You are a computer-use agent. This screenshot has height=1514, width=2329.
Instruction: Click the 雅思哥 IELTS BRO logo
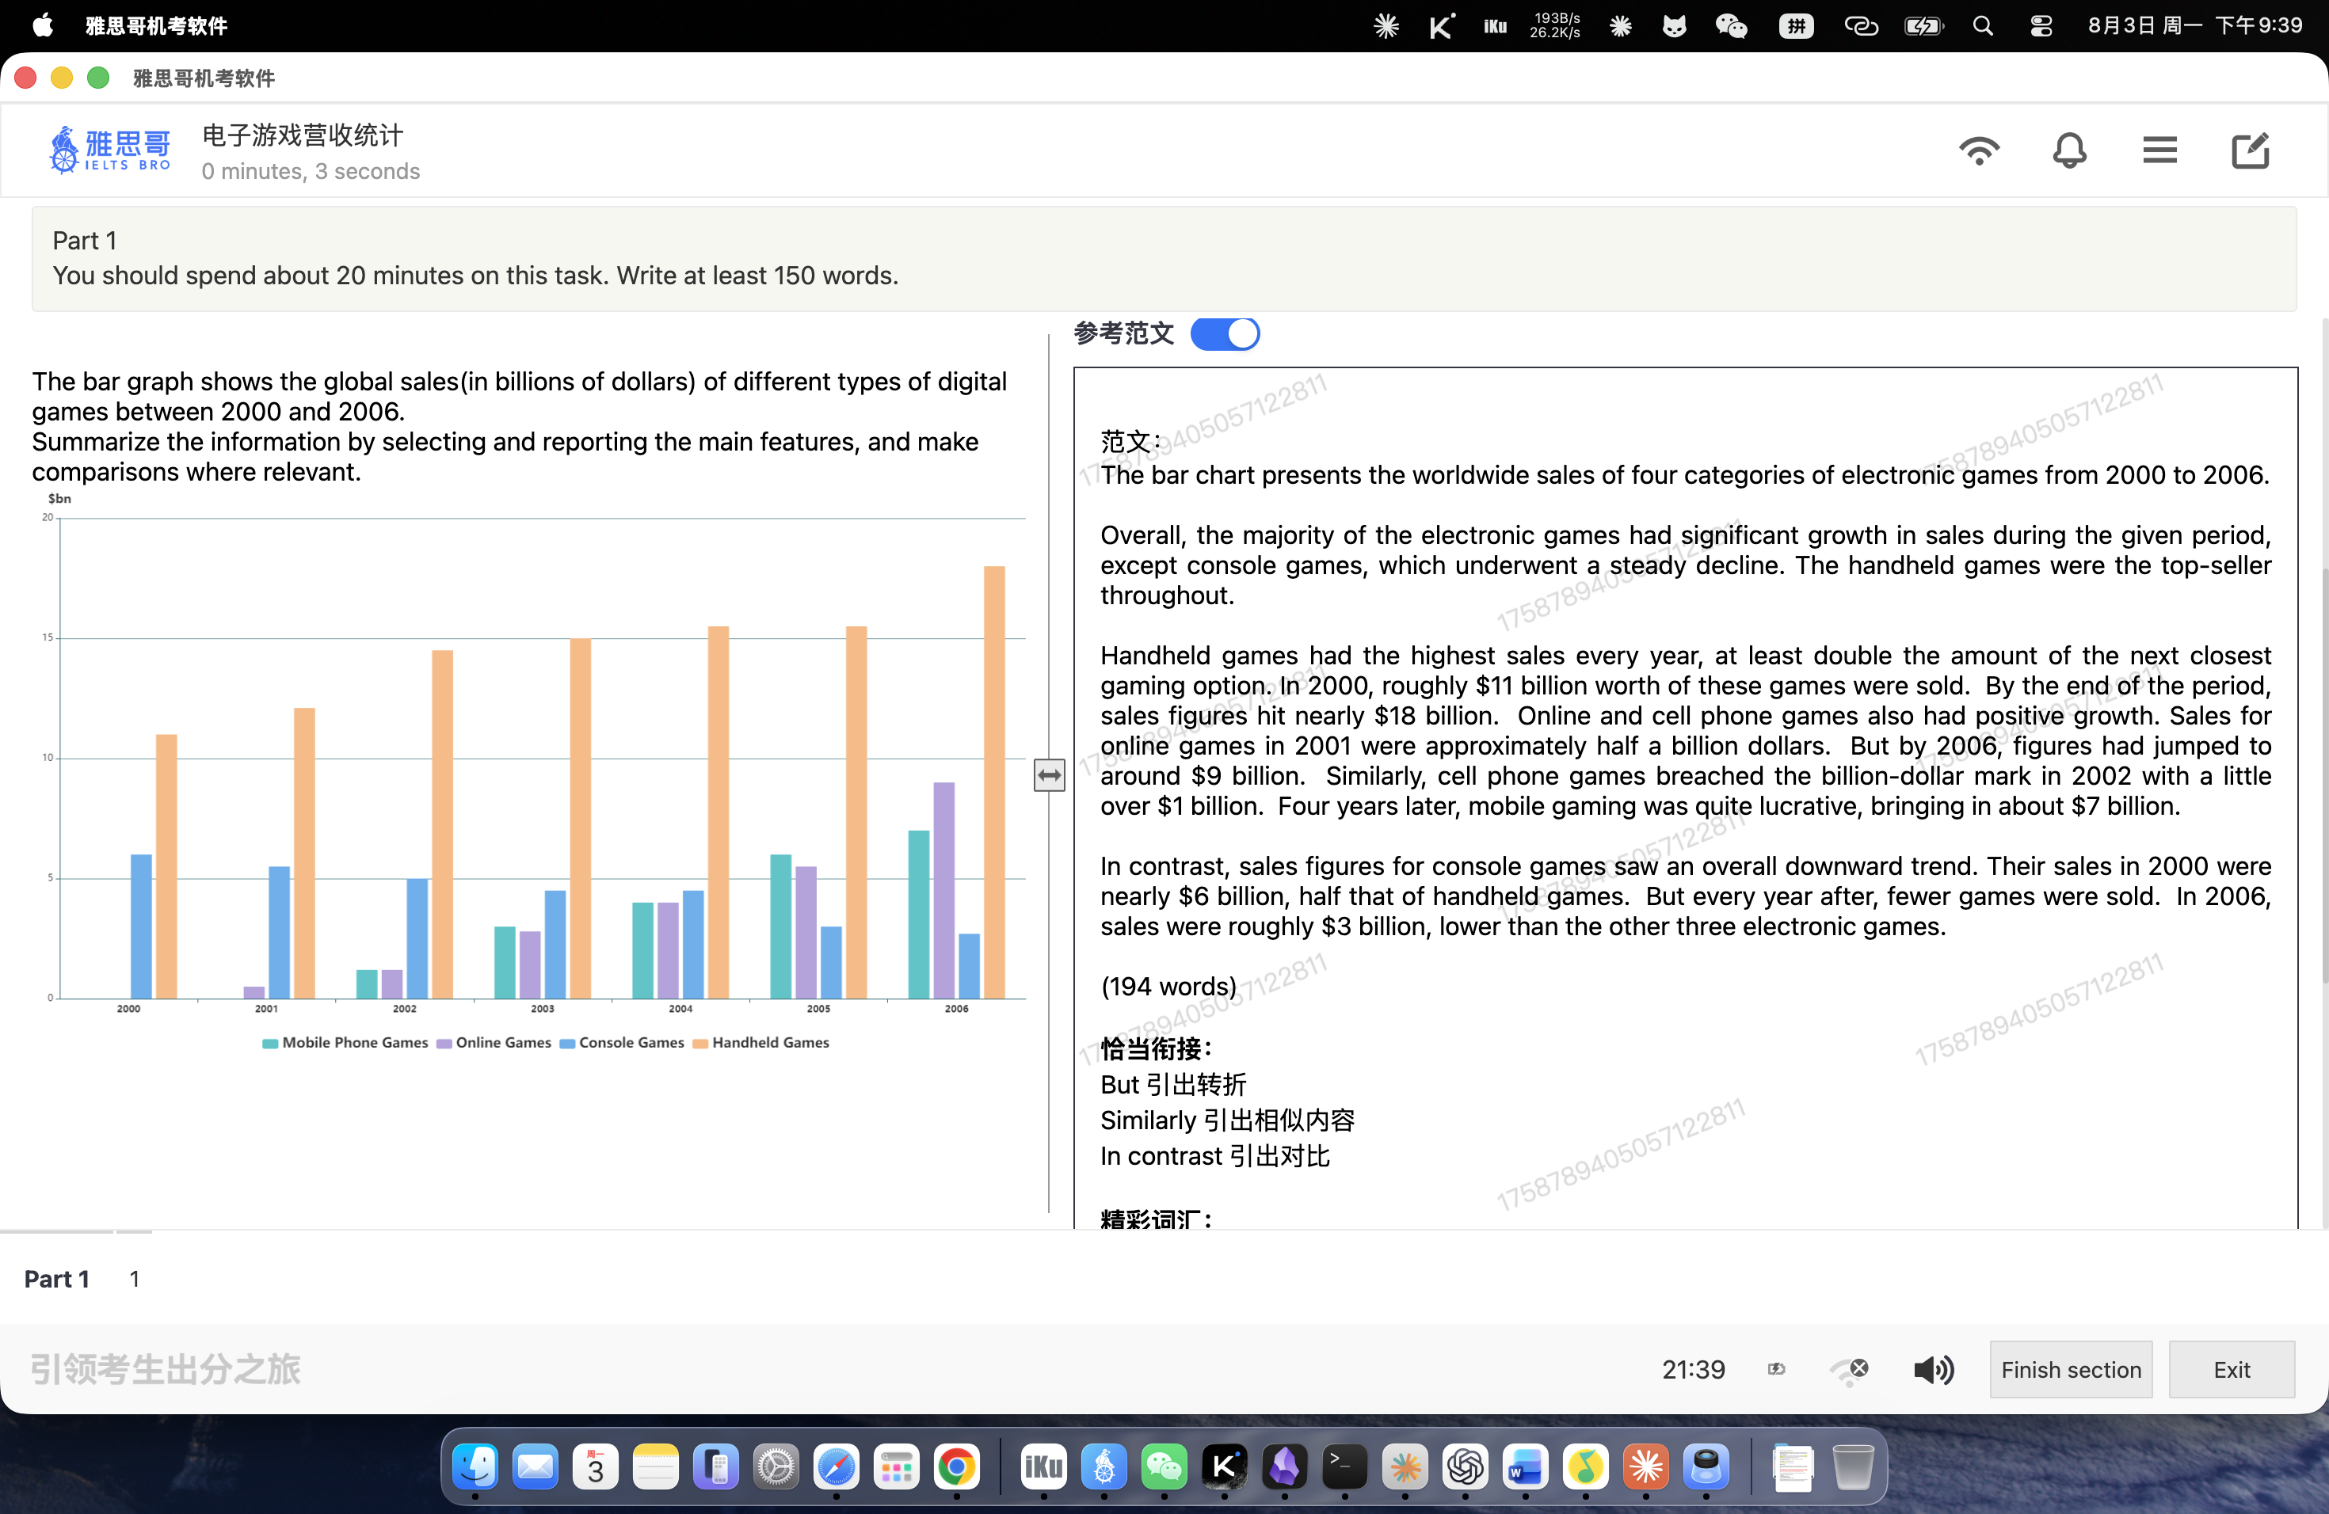click(x=109, y=150)
